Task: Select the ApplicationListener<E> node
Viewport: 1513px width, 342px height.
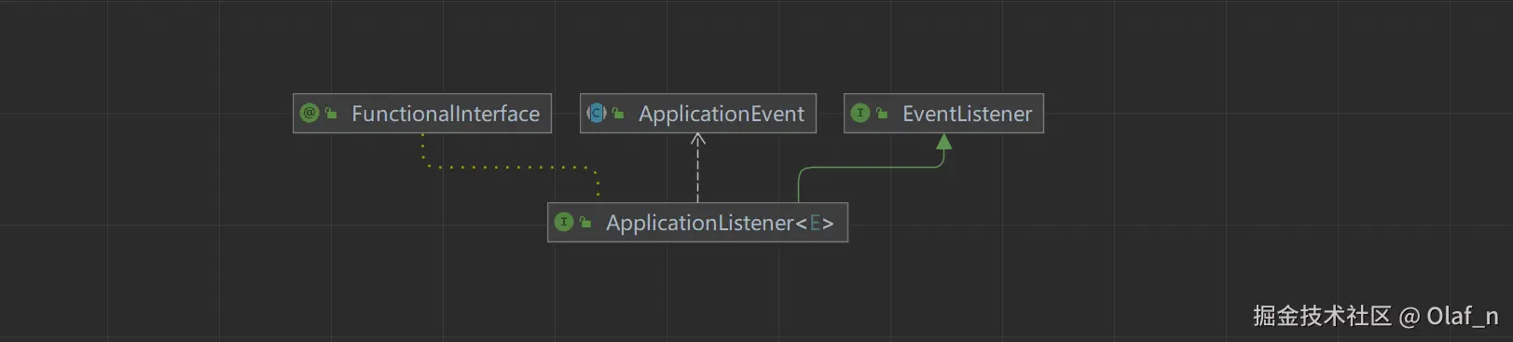Action: point(697,223)
